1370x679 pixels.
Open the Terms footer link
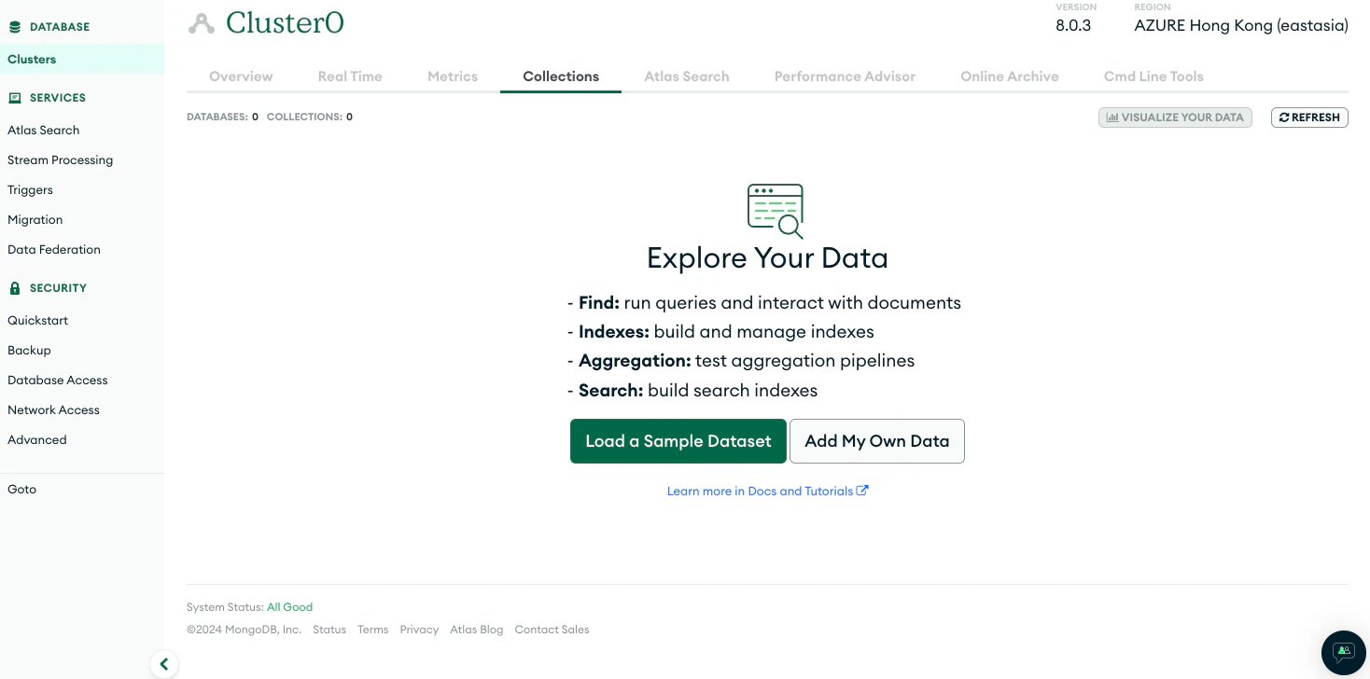point(372,630)
